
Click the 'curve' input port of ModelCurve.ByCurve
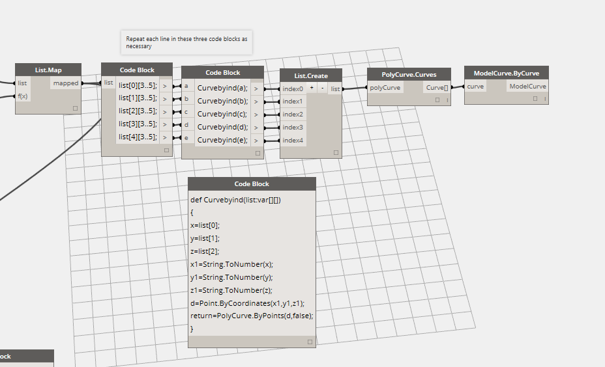click(x=475, y=87)
